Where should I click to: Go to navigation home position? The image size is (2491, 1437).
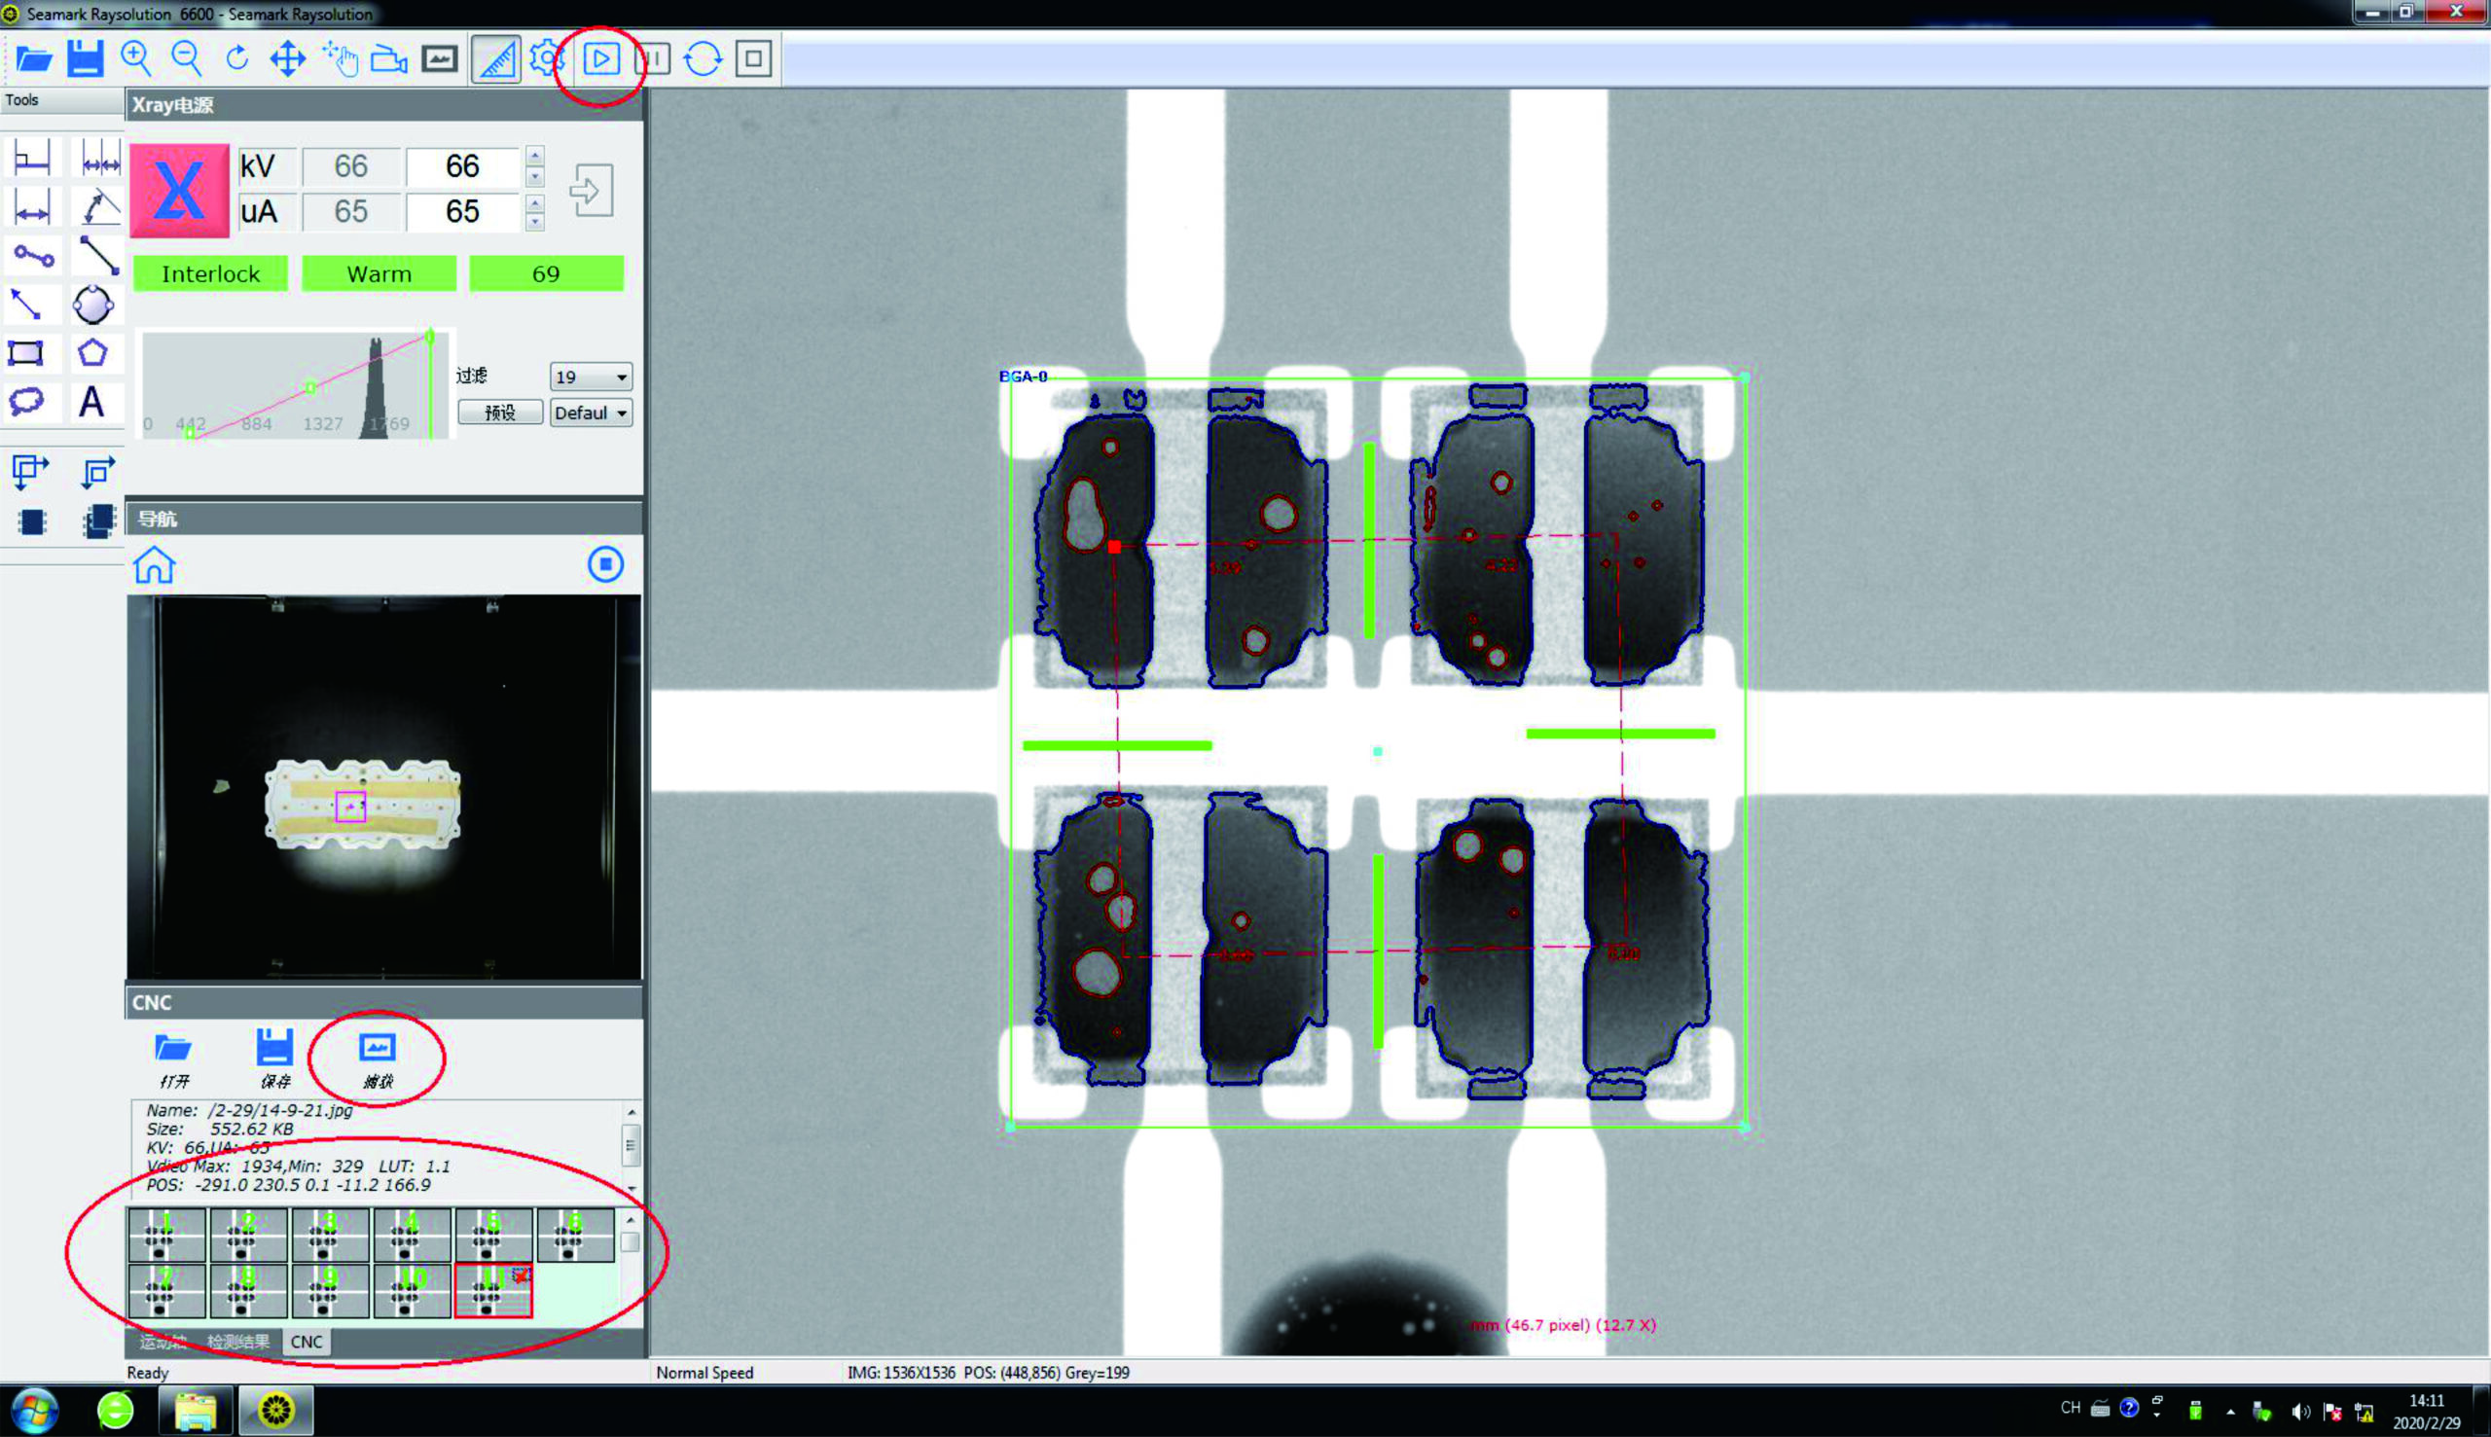154,565
